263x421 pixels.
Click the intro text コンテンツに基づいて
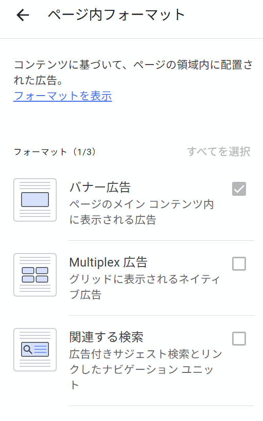tap(68, 65)
